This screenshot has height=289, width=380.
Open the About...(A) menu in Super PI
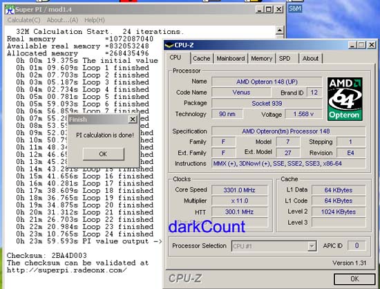(x=62, y=20)
